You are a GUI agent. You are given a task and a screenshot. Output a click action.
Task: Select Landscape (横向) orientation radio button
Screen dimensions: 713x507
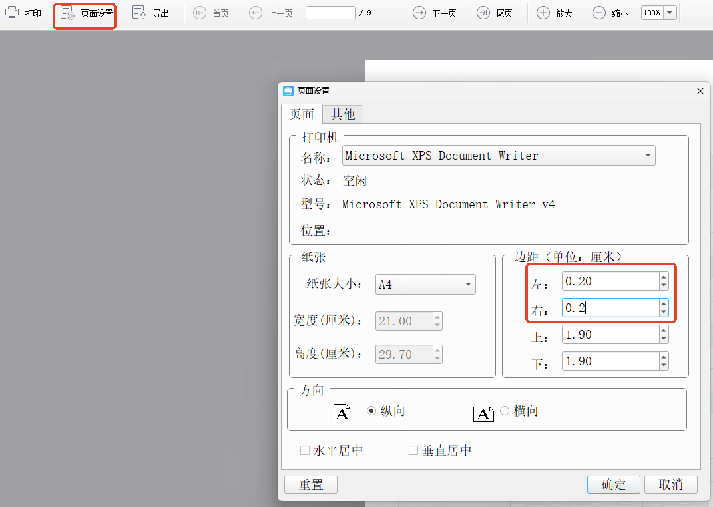pos(505,411)
